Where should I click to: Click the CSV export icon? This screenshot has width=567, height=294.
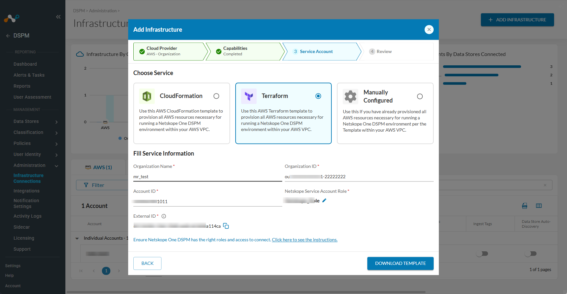[x=525, y=206]
